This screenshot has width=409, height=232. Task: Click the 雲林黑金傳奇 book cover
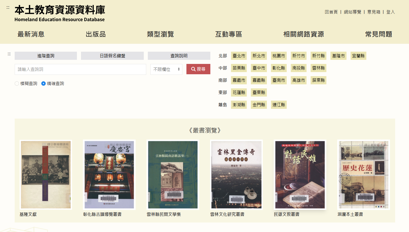coord(236,175)
